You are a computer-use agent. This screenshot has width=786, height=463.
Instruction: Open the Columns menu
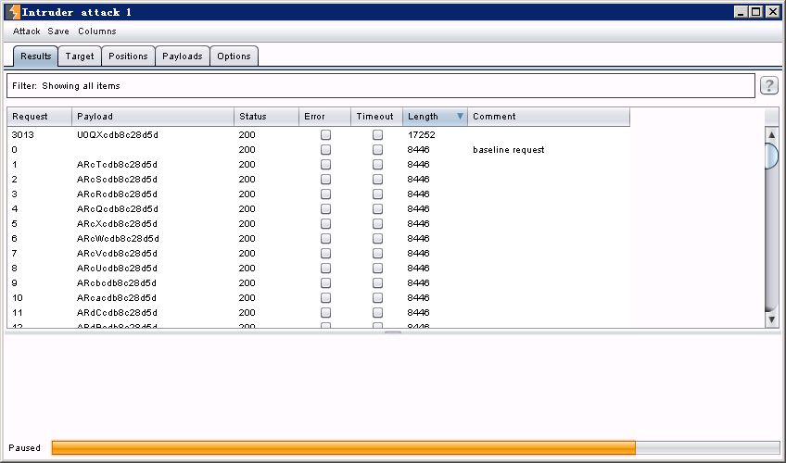tap(97, 31)
